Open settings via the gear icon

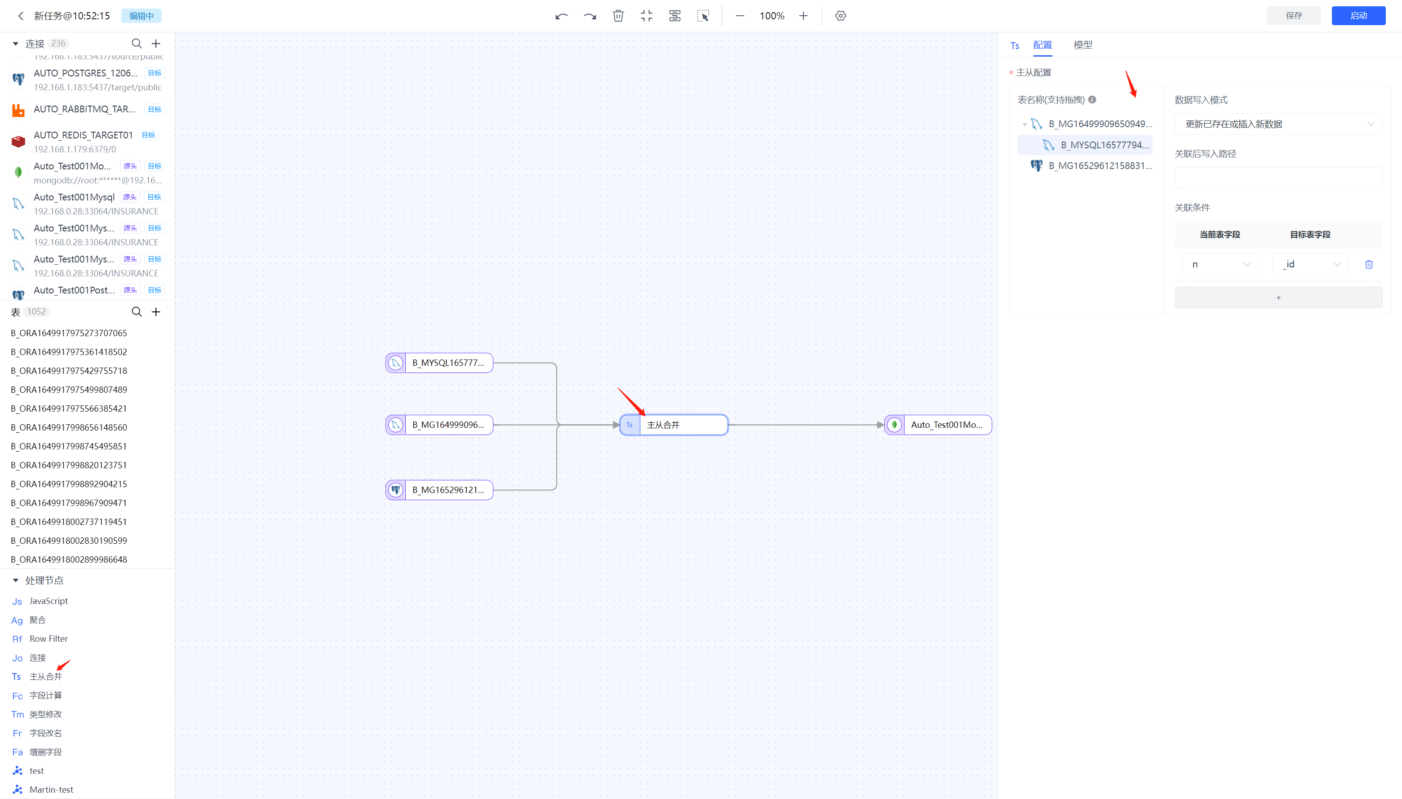tap(841, 16)
